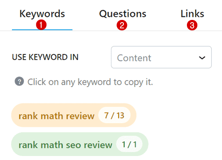
Task: Expand the dropdown with the chevron arrow
Action: click(202, 58)
